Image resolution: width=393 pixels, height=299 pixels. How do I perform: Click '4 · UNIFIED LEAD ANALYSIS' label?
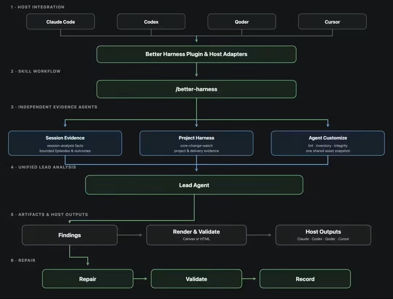[x=43, y=167]
